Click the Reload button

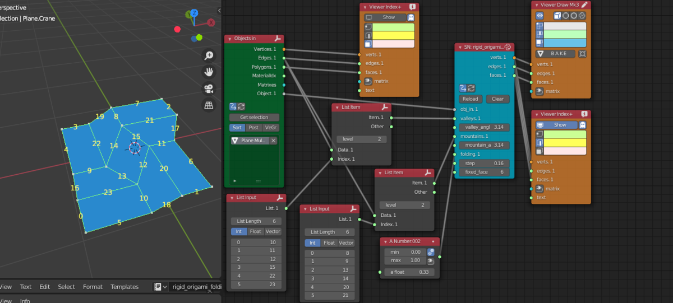point(470,99)
